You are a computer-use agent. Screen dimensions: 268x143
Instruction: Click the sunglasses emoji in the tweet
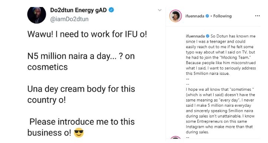pyautogui.click(x=79, y=133)
